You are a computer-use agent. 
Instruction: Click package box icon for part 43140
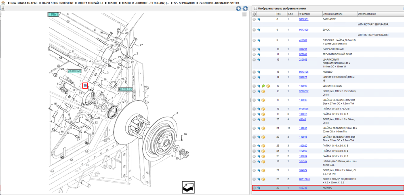[263, 119]
